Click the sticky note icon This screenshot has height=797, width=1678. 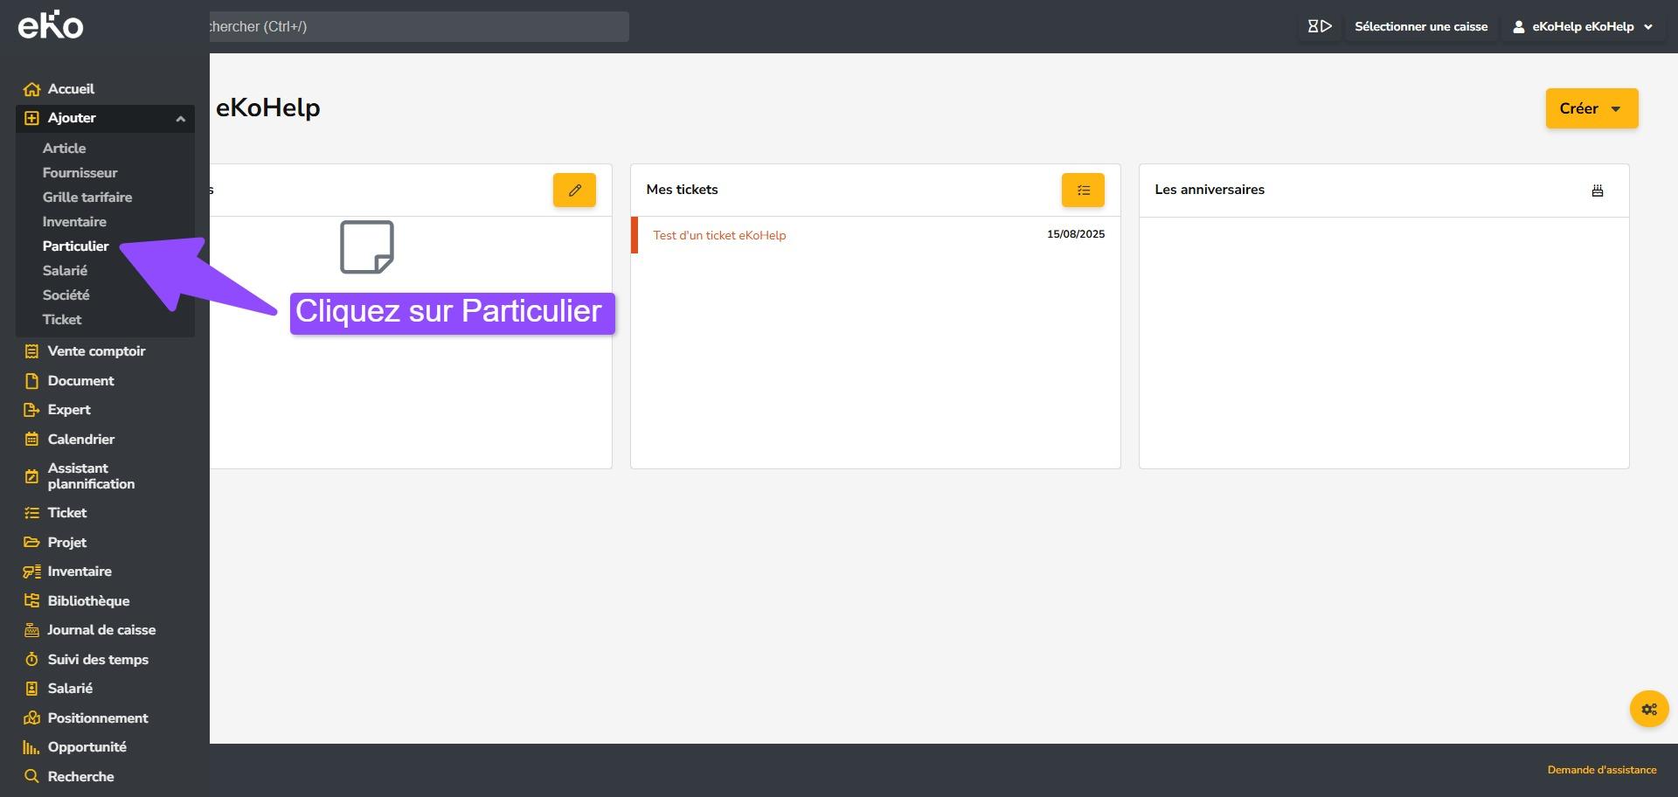point(366,247)
